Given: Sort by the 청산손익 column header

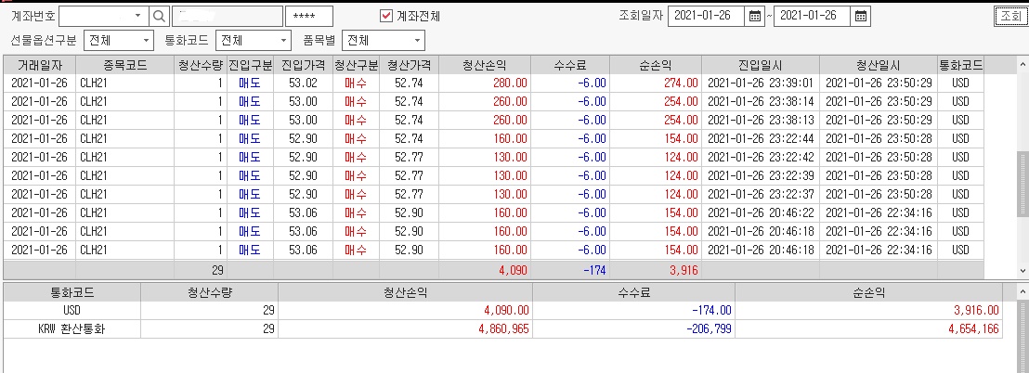Looking at the screenshot, I should (x=485, y=65).
